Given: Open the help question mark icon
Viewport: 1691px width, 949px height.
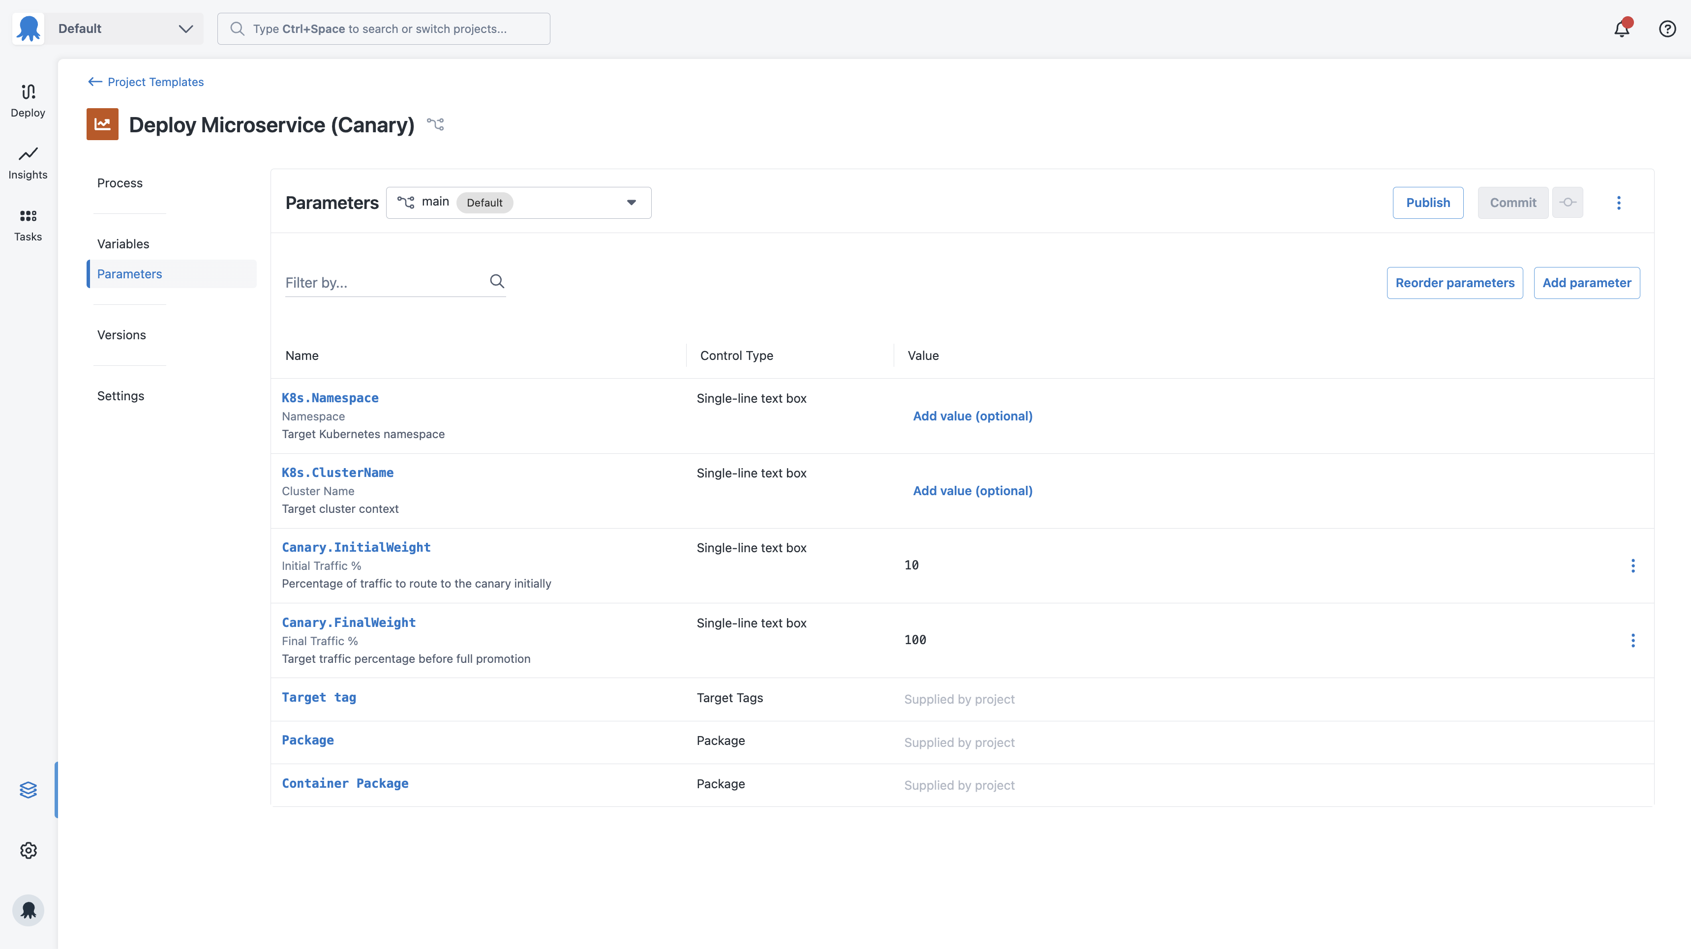Looking at the screenshot, I should tap(1667, 29).
